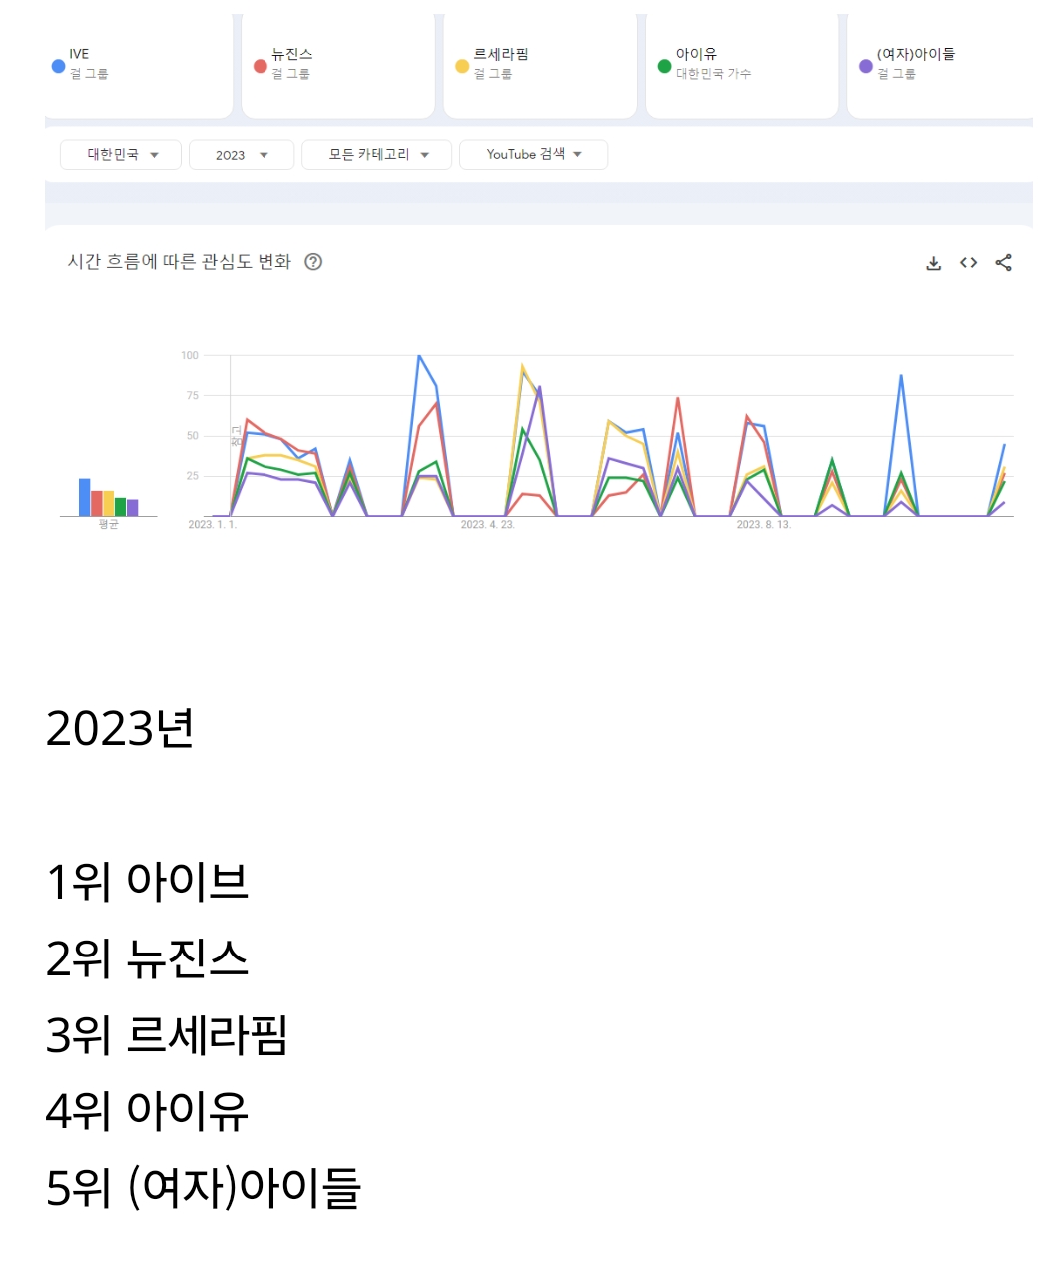
Task: Click the 2023. 4. 23. timeline label
Action: point(487,525)
